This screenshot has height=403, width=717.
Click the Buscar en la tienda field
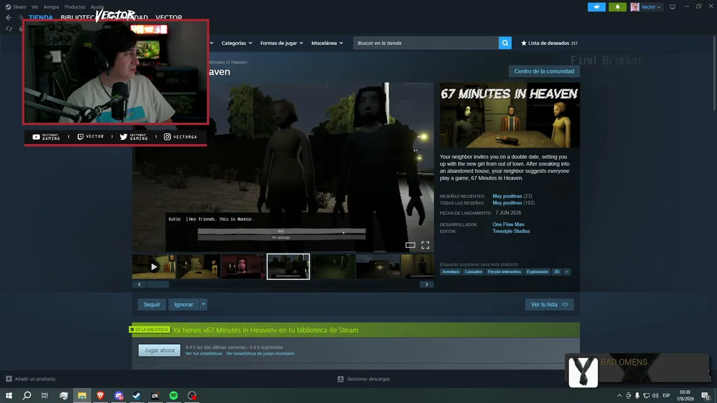(x=426, y=43)
